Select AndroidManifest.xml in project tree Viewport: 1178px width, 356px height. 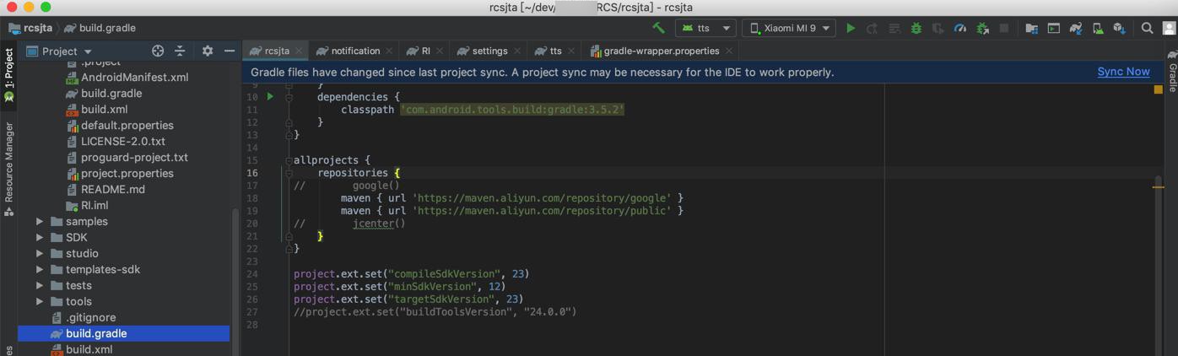pos(127,78)
